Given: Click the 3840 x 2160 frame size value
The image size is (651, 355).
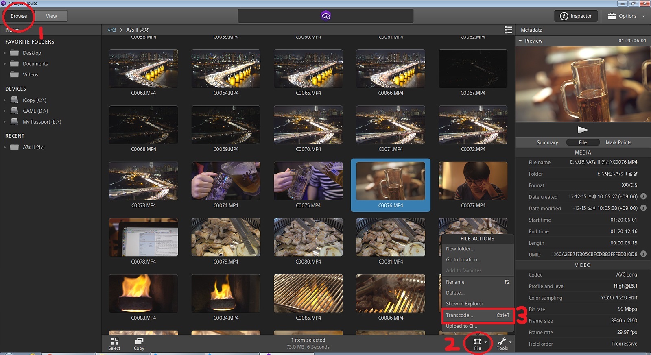Looking at the screenshot, I should tap(624, 320).
